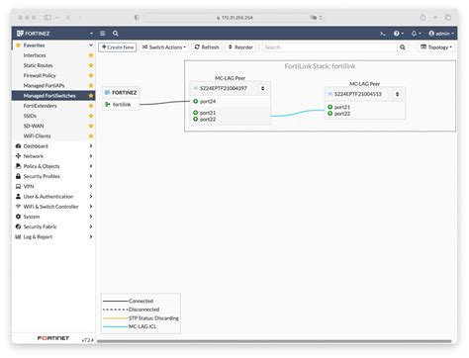Click the browser share icon

point(422,18)
